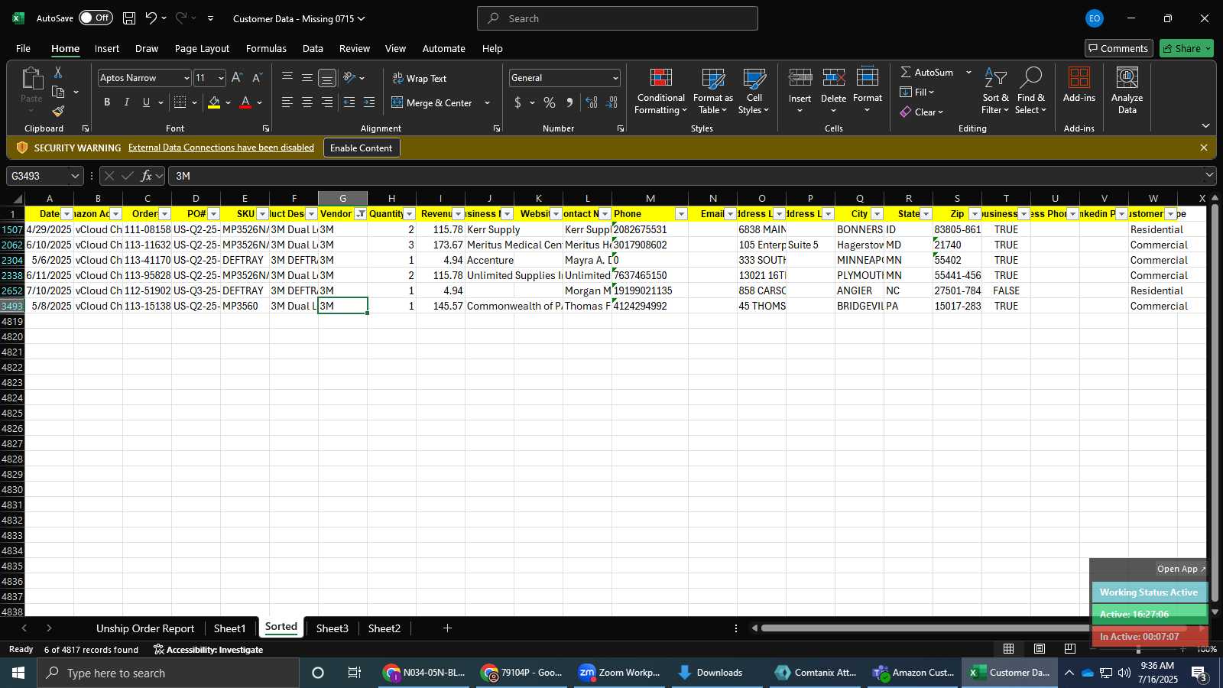Viewport: 1223px width, 688px height.
Task: Open the font name dropdown
Action: [x=186, y=78]
